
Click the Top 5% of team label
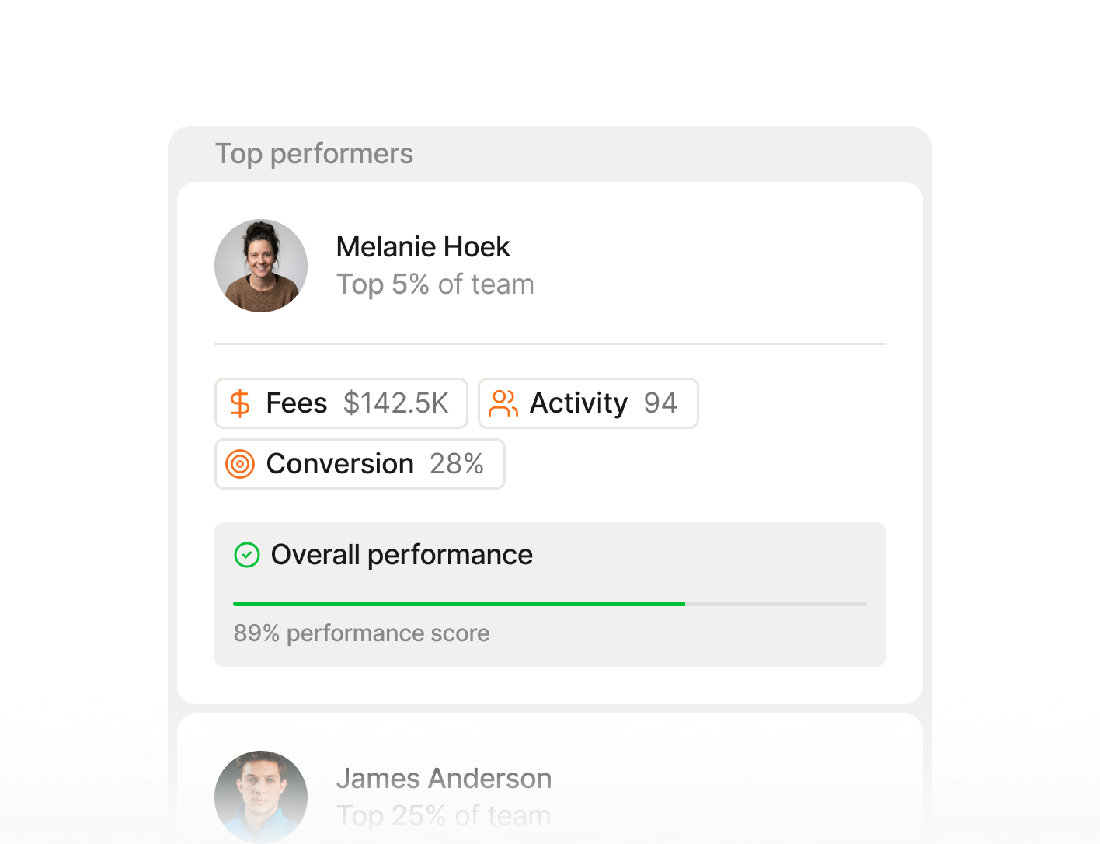coord(435,284)
